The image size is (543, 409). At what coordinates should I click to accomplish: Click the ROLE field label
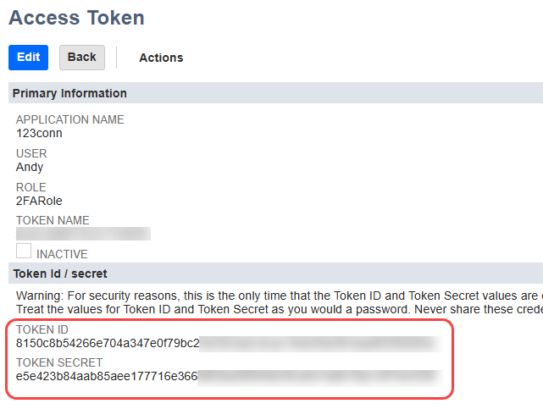pyautogui.click(x=31, y=187)
